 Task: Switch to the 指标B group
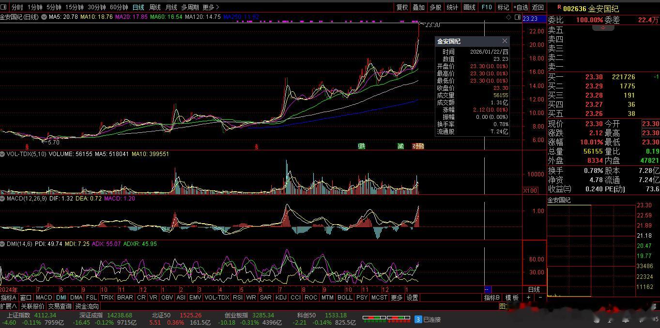pyautogui.click(x=492, y=298)
